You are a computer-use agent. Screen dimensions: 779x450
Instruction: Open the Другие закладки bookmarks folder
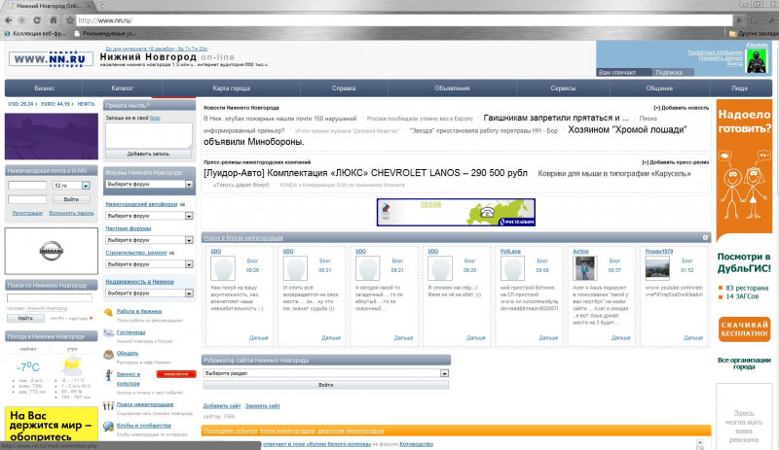(753, 34)
